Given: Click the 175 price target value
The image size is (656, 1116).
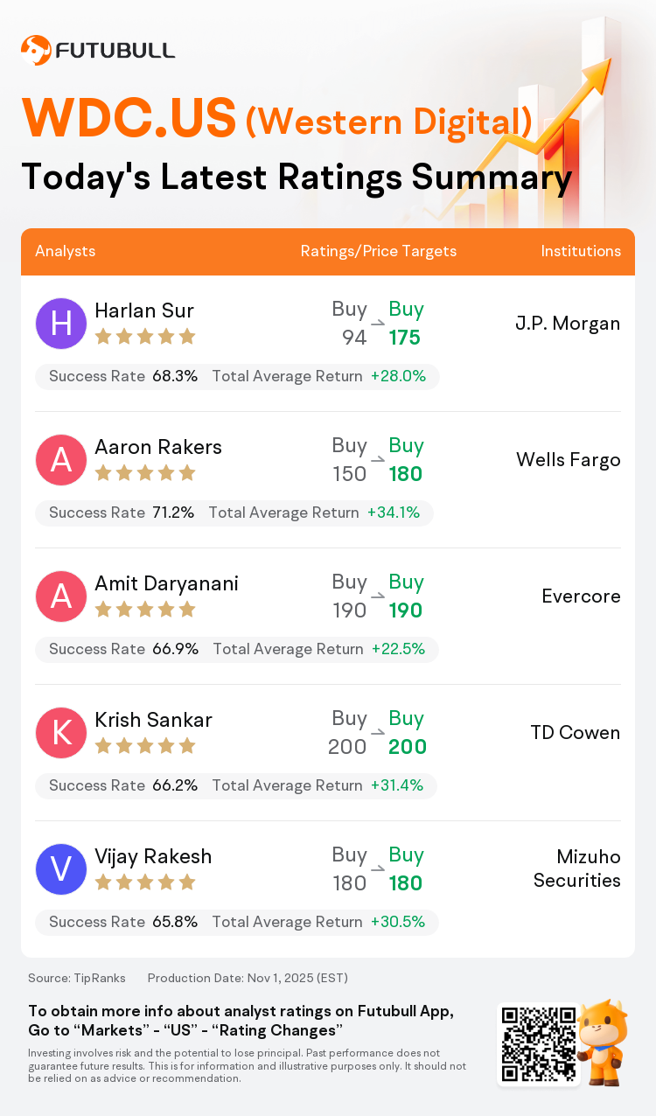Looking at the screenshot, I should click(405, 338).
